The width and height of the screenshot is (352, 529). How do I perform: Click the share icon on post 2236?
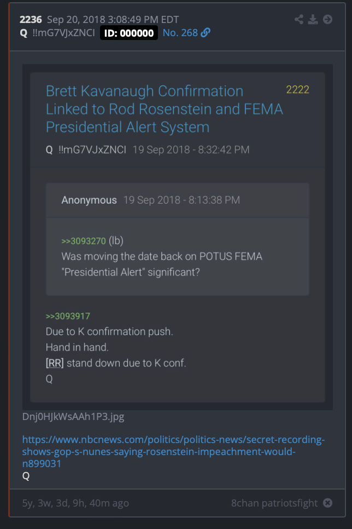pyautogui.click(x=299, y=20)
